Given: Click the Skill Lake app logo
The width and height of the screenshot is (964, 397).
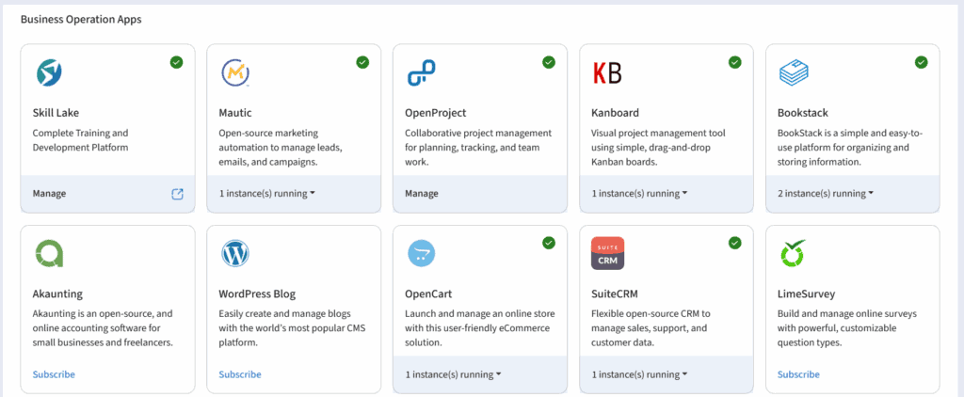Looking at the screenshot, I should pos(48,73).
